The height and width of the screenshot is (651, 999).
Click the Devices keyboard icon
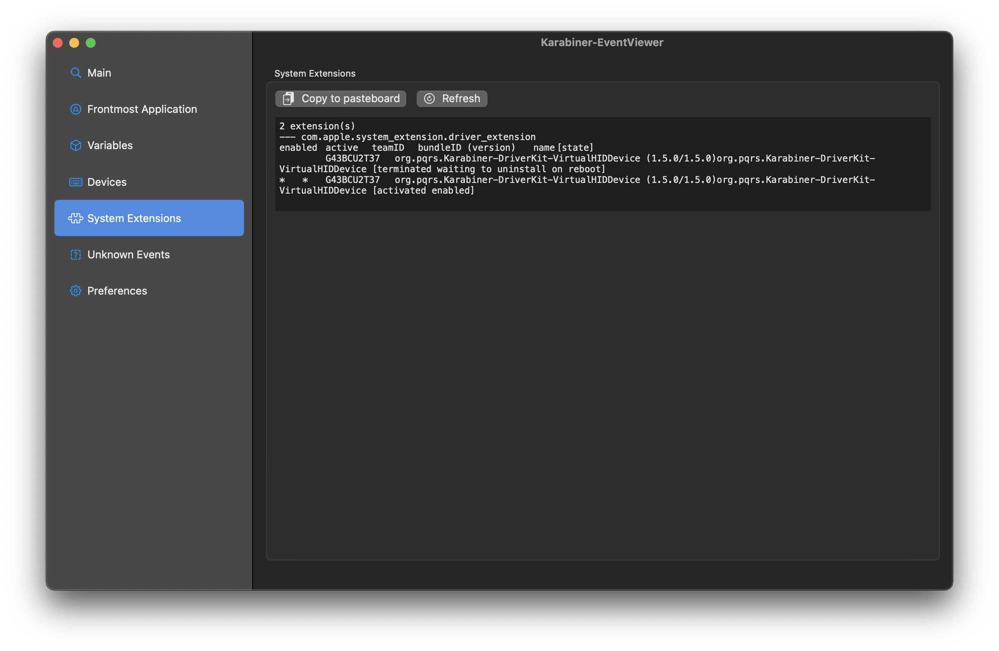coord(75,182)
